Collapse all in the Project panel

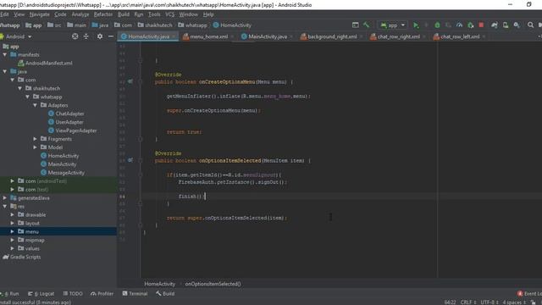pos(86,36)
